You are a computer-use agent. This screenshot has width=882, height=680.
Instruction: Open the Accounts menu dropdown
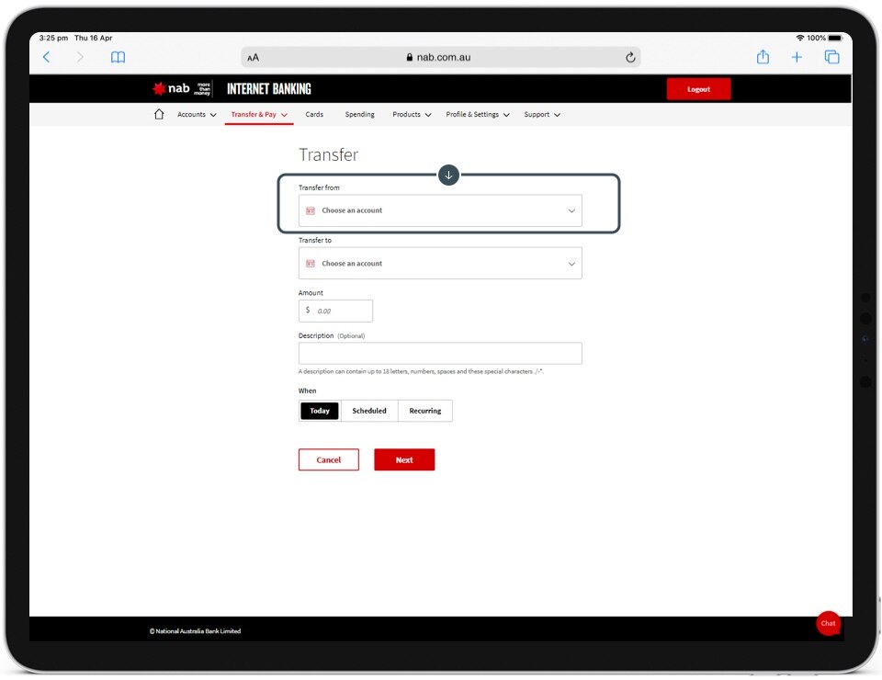(x=197, y=115)
